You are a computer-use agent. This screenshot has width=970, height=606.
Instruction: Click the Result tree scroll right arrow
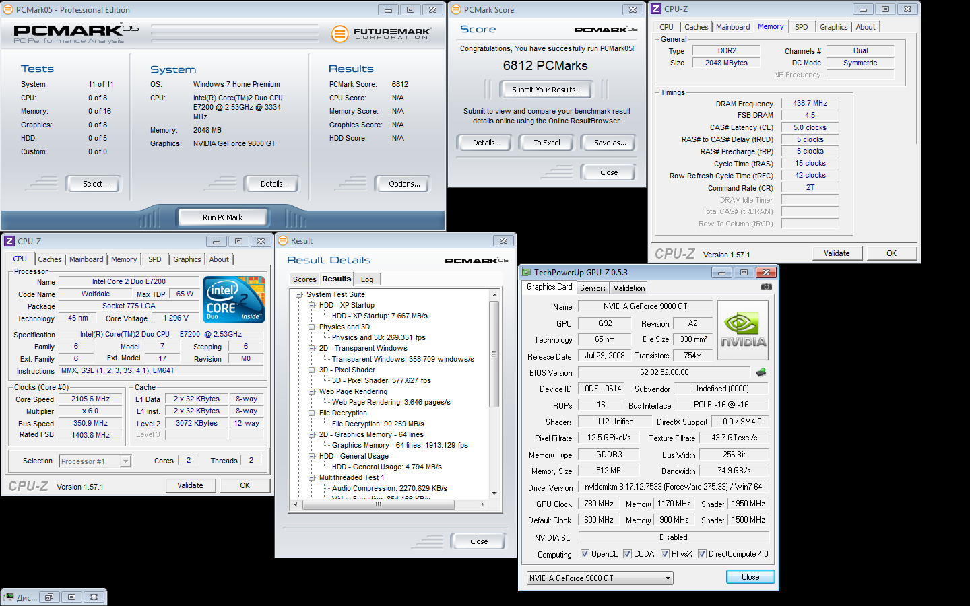482,504
